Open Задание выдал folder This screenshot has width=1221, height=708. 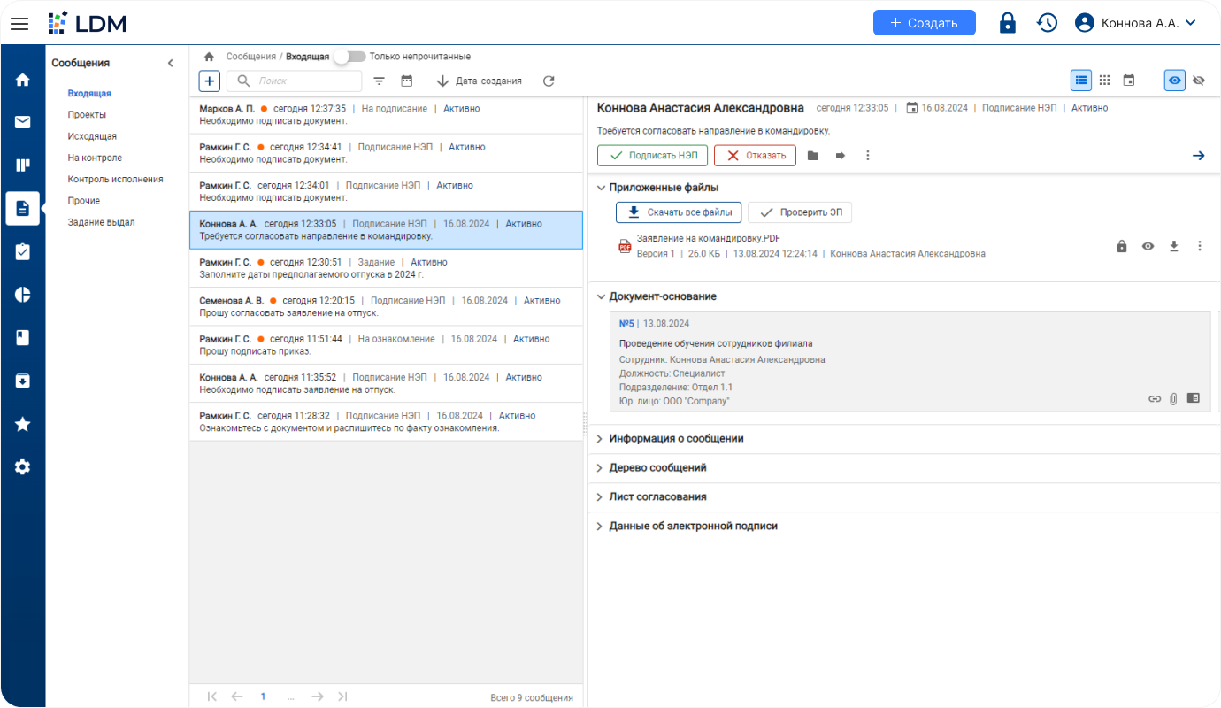click(101, 222)
